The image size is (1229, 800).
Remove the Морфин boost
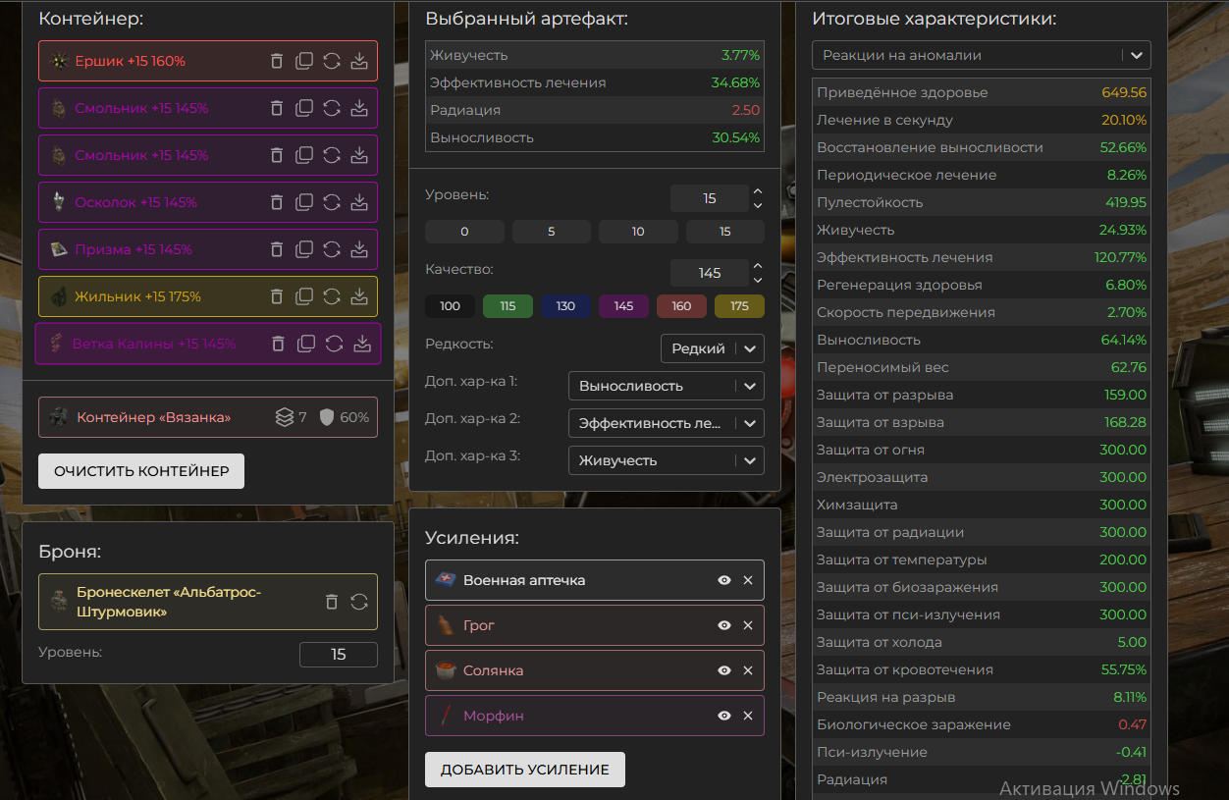click(x=748, y=716)
